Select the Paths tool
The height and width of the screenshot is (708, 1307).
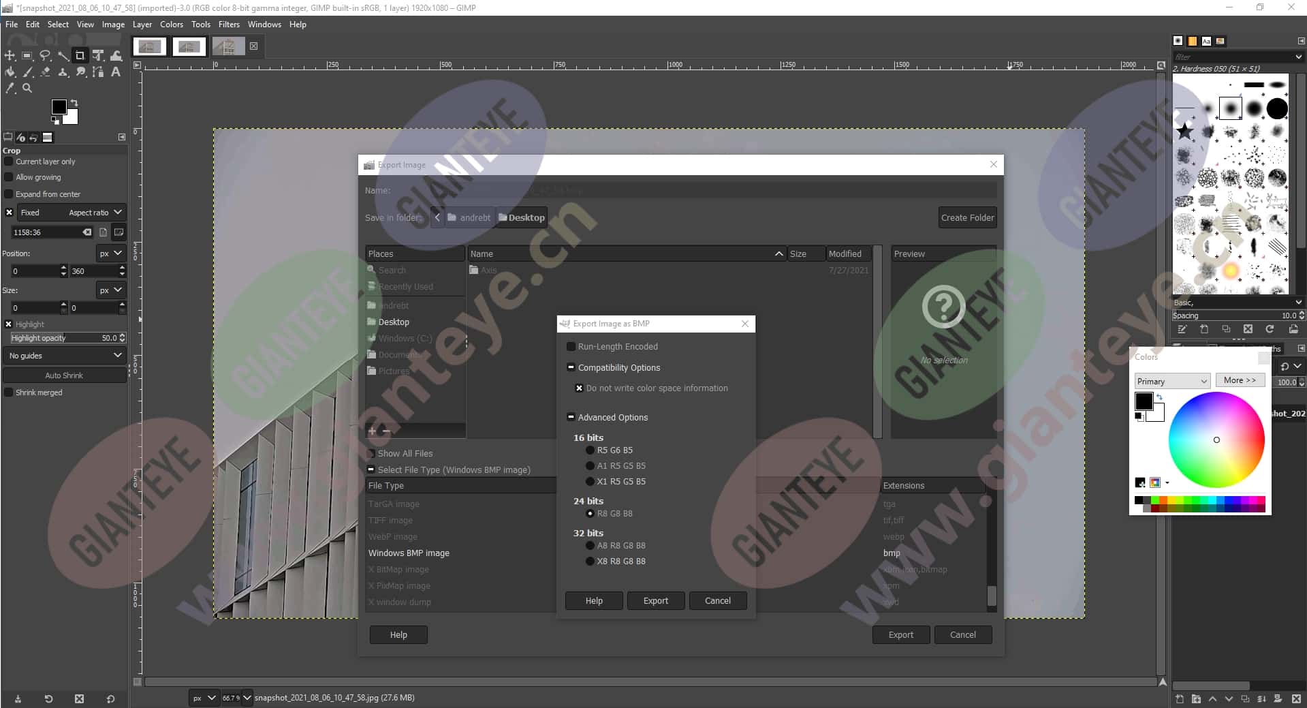98,72
